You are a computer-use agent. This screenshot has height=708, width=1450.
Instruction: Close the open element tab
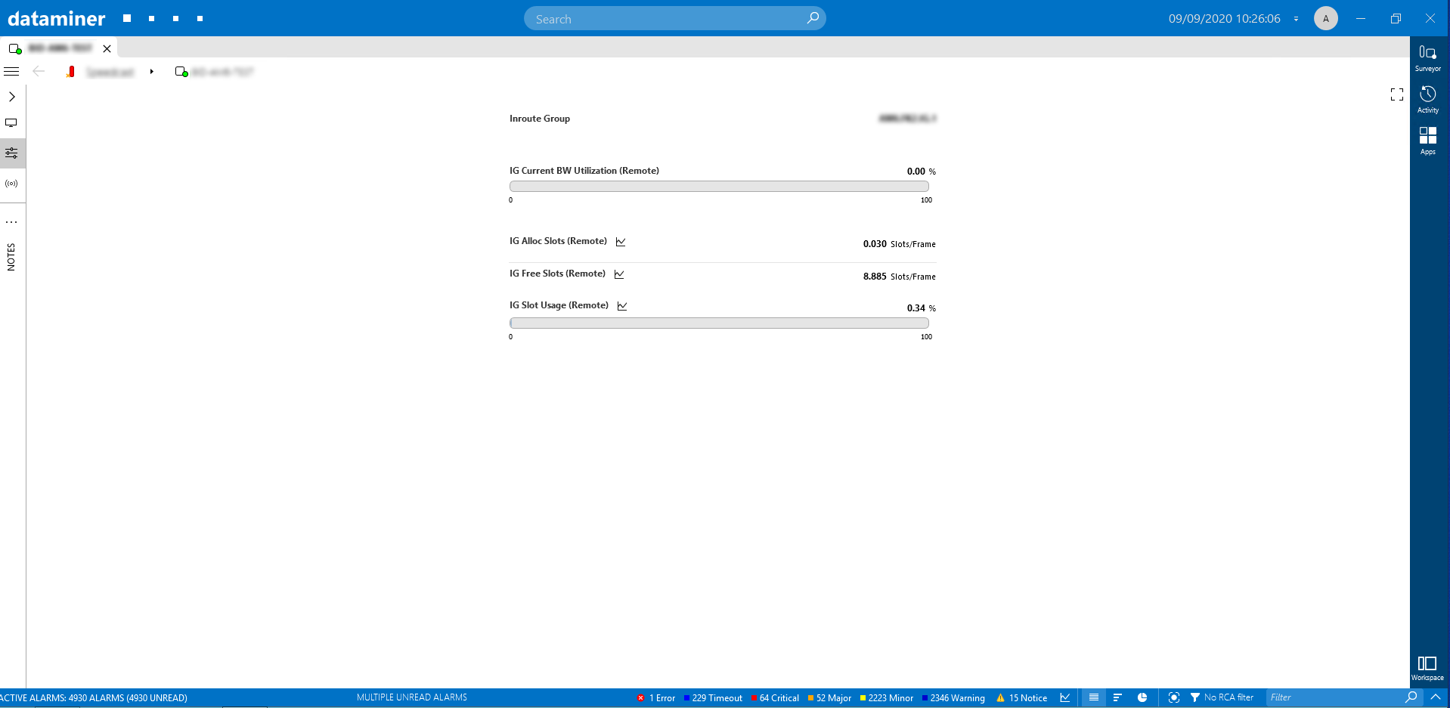tap(107, 48)
